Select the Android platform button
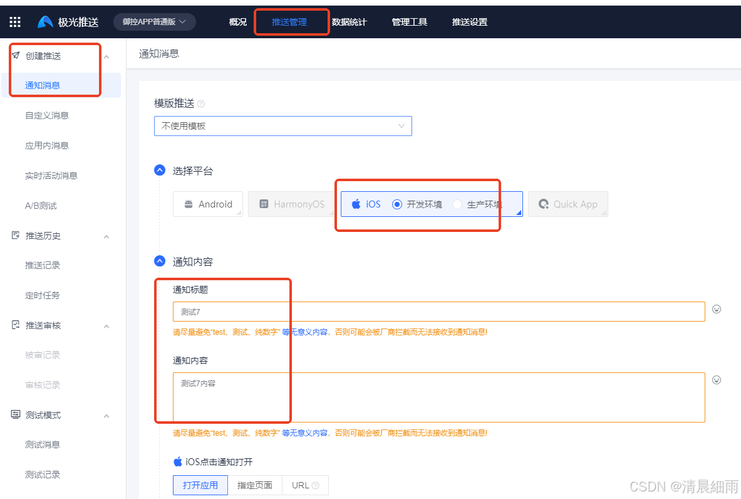This screenshot has height=499, width=741. 208,204
